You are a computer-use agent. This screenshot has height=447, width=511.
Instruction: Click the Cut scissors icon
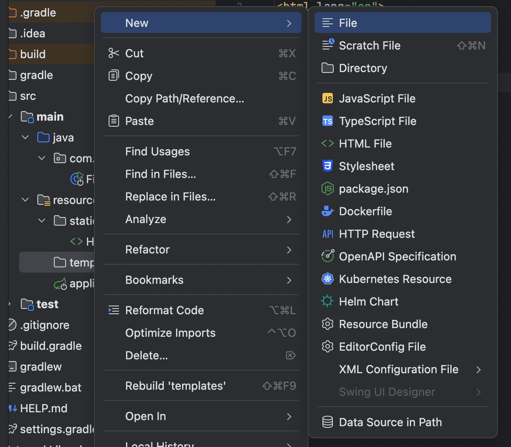click(113, 53)
